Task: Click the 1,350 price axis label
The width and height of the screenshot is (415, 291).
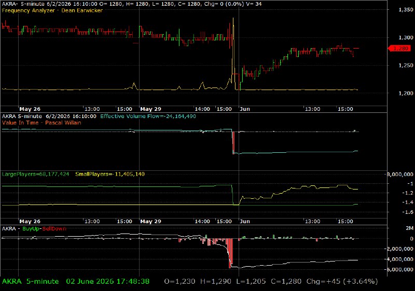Action: click(x=406, y=10)
